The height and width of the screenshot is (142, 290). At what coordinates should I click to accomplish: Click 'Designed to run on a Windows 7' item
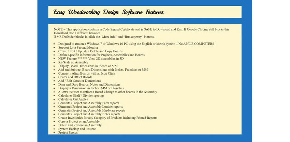pos(136,44)
